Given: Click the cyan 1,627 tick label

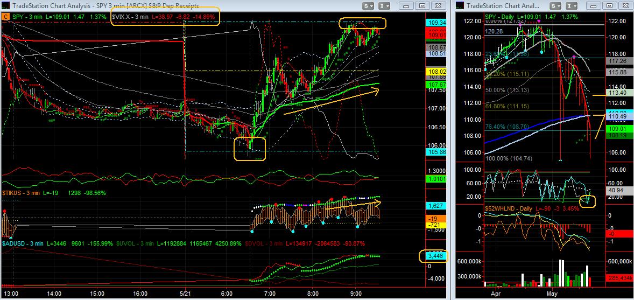Looking at the screenshot, I should 436,206.
